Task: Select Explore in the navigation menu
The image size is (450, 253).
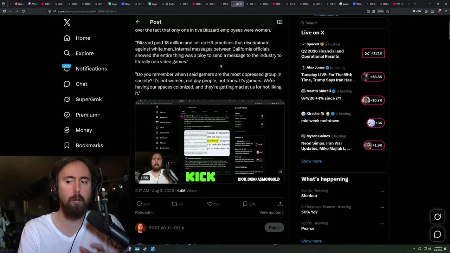Action: click(x=85, y=53)
